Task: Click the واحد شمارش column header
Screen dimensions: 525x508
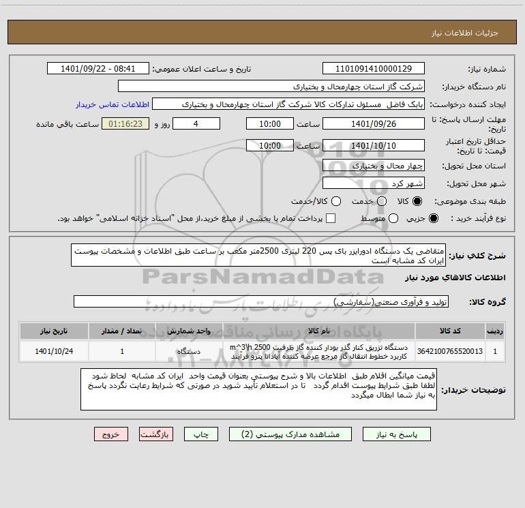Action: click(x=189, y=331)
